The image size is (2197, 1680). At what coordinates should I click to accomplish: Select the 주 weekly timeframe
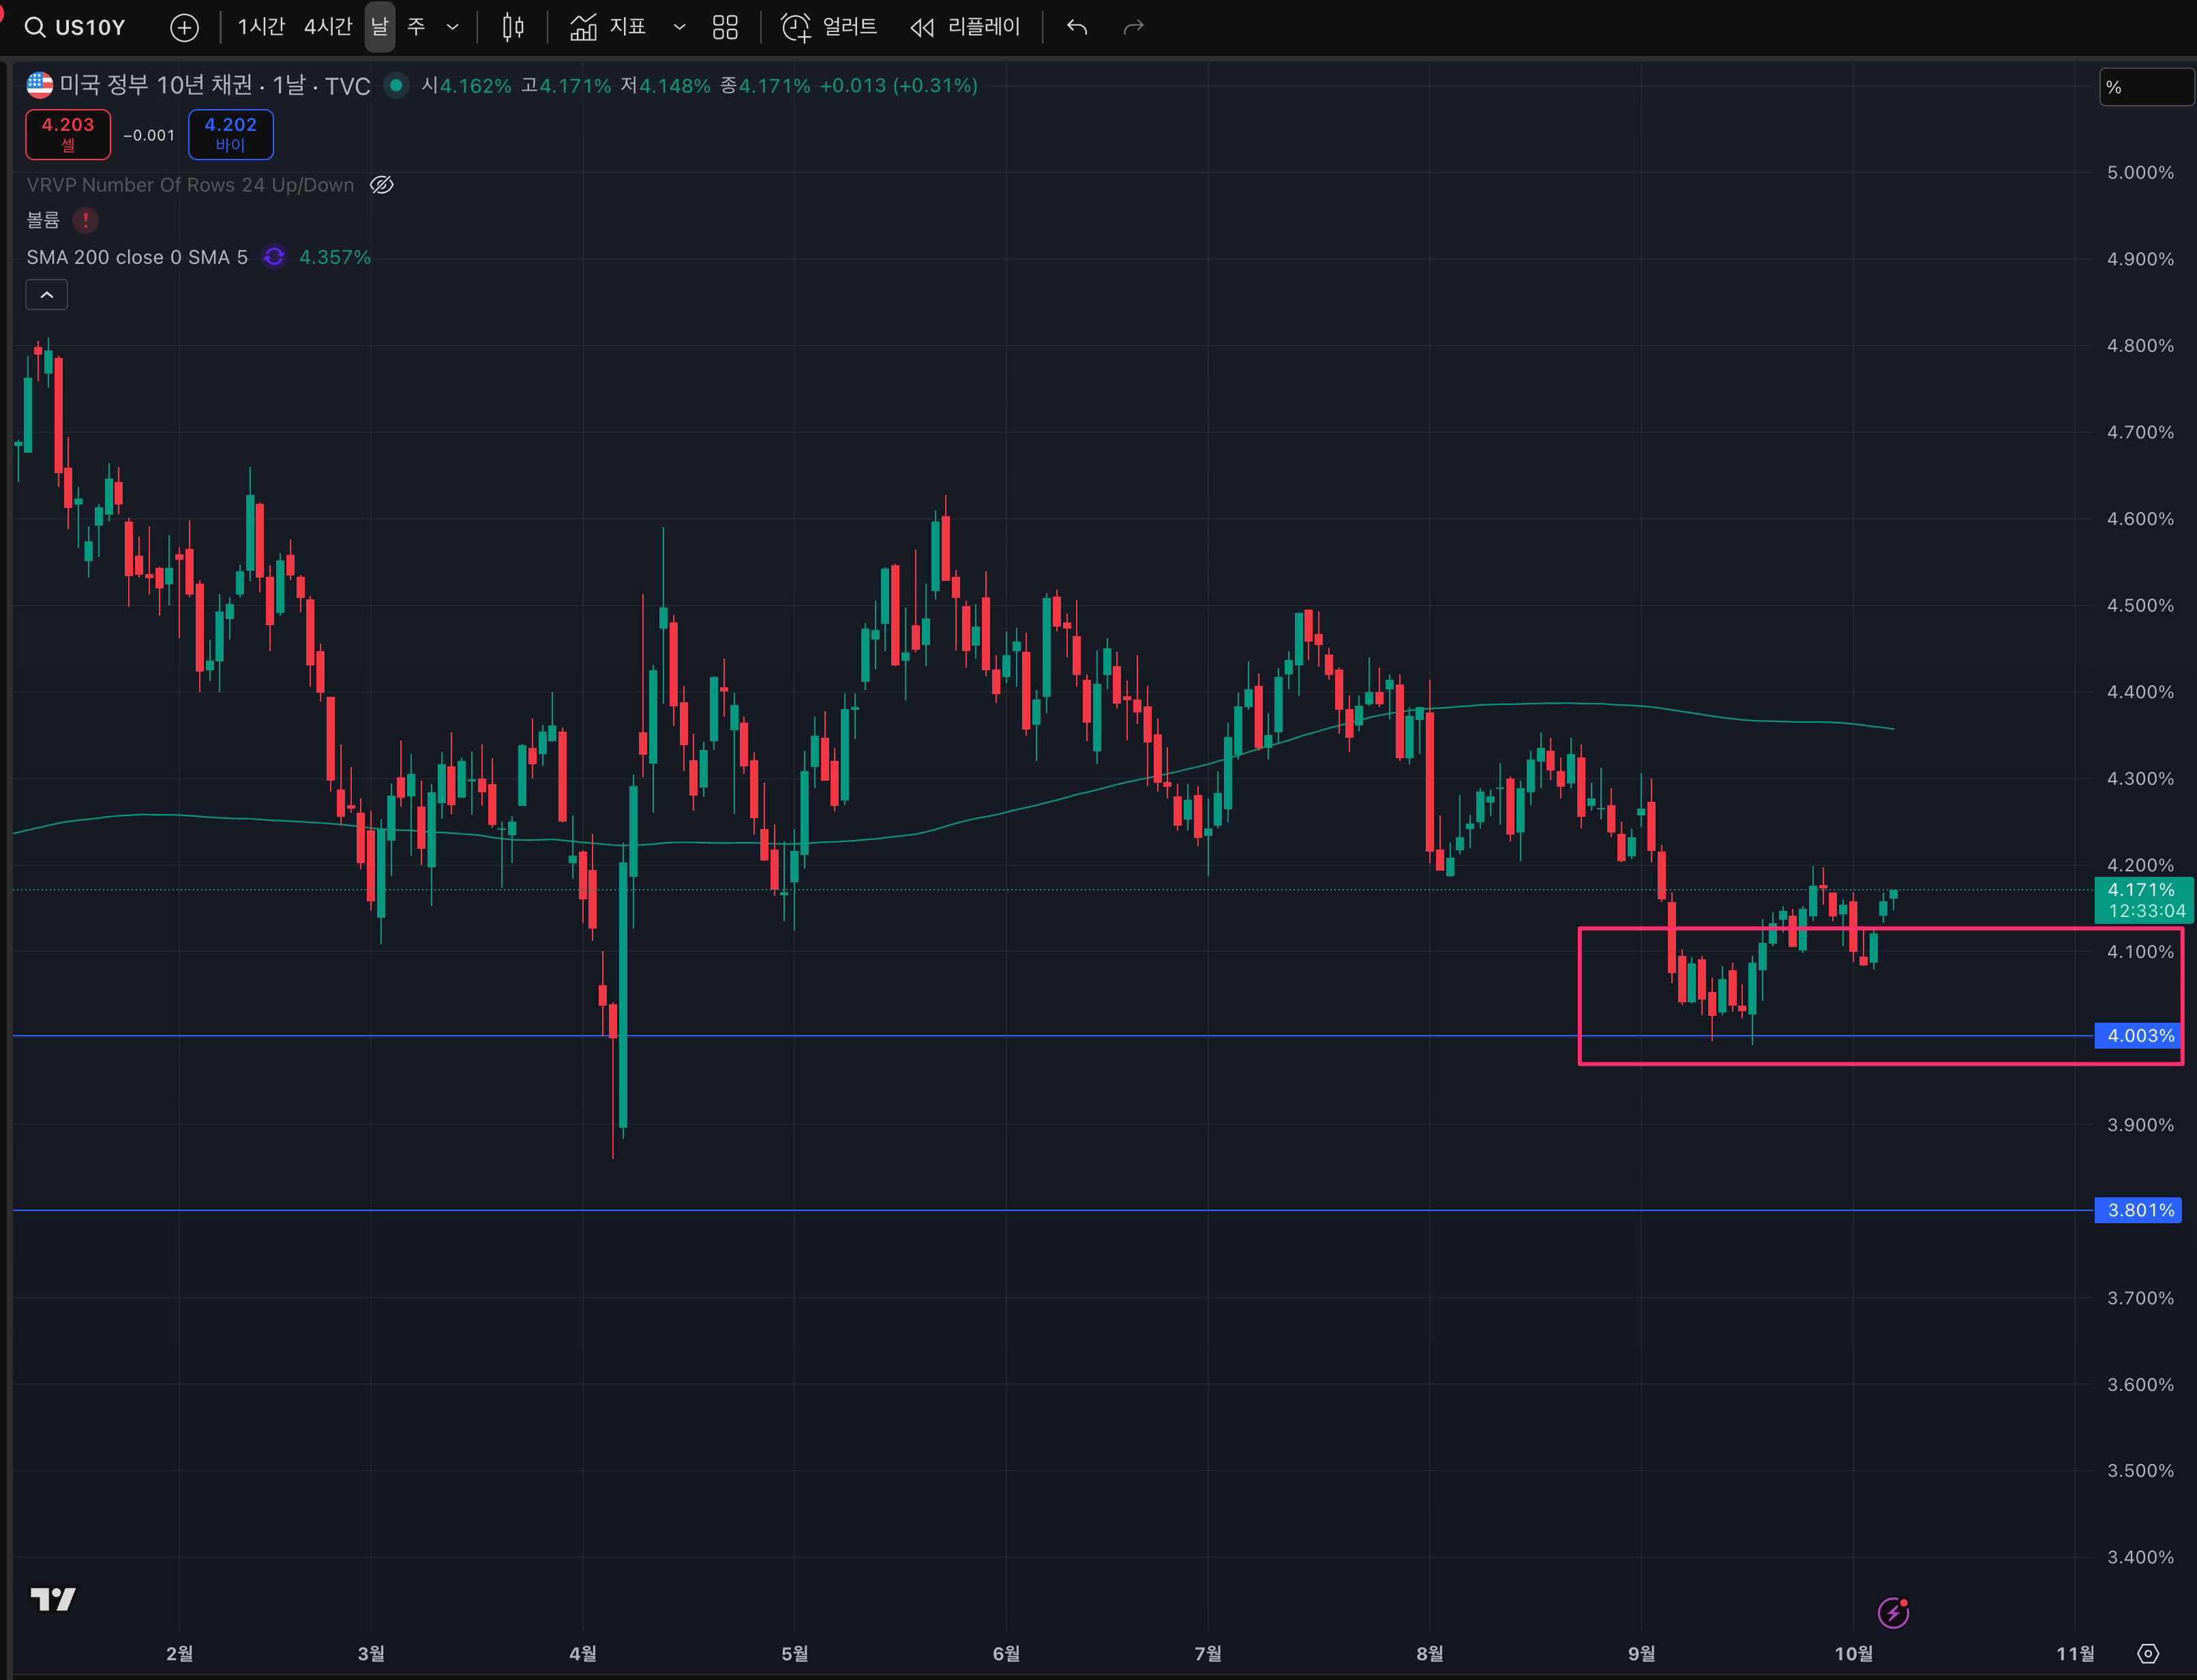417,27
